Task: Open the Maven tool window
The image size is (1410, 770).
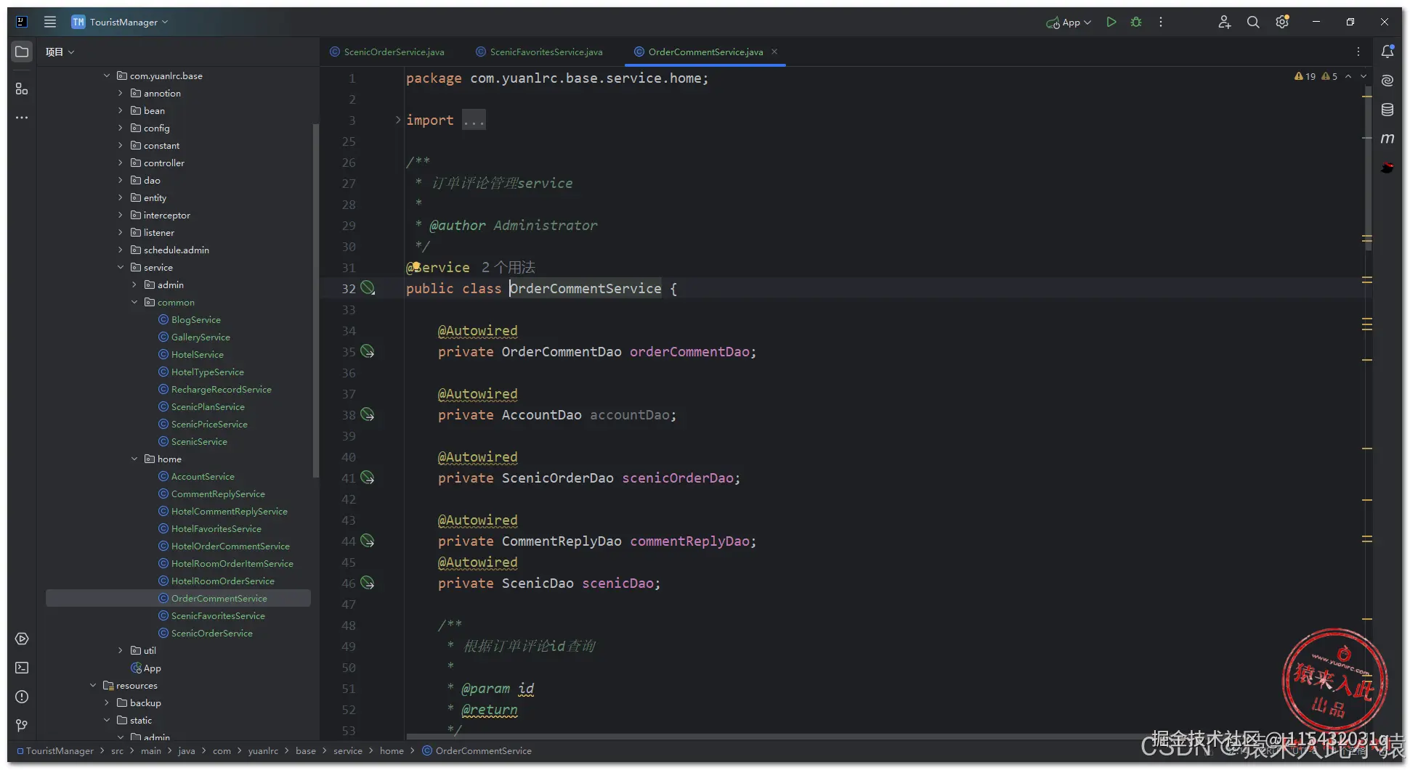Action: [1387, 139]
